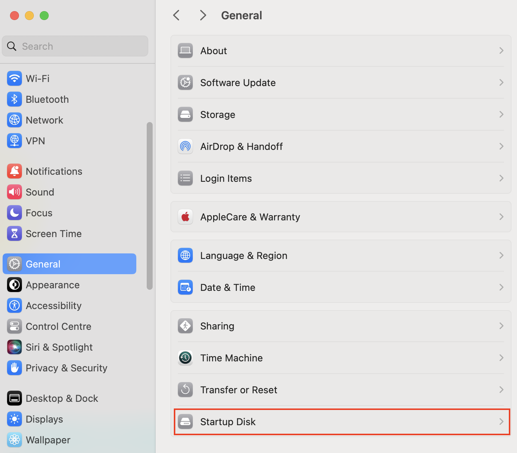Image resolution: width=517 pixels, height=453 pixels.
Task: Expand the Login Items chevron
Action: tap(501, 178)
